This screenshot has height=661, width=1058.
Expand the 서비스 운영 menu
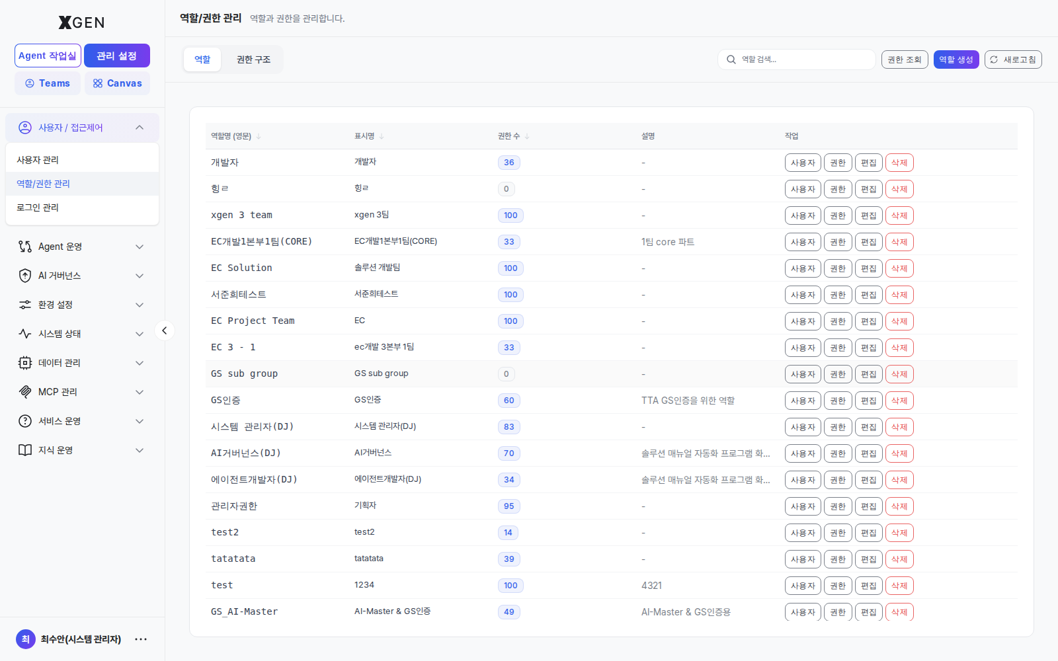[x=140, y=421]
